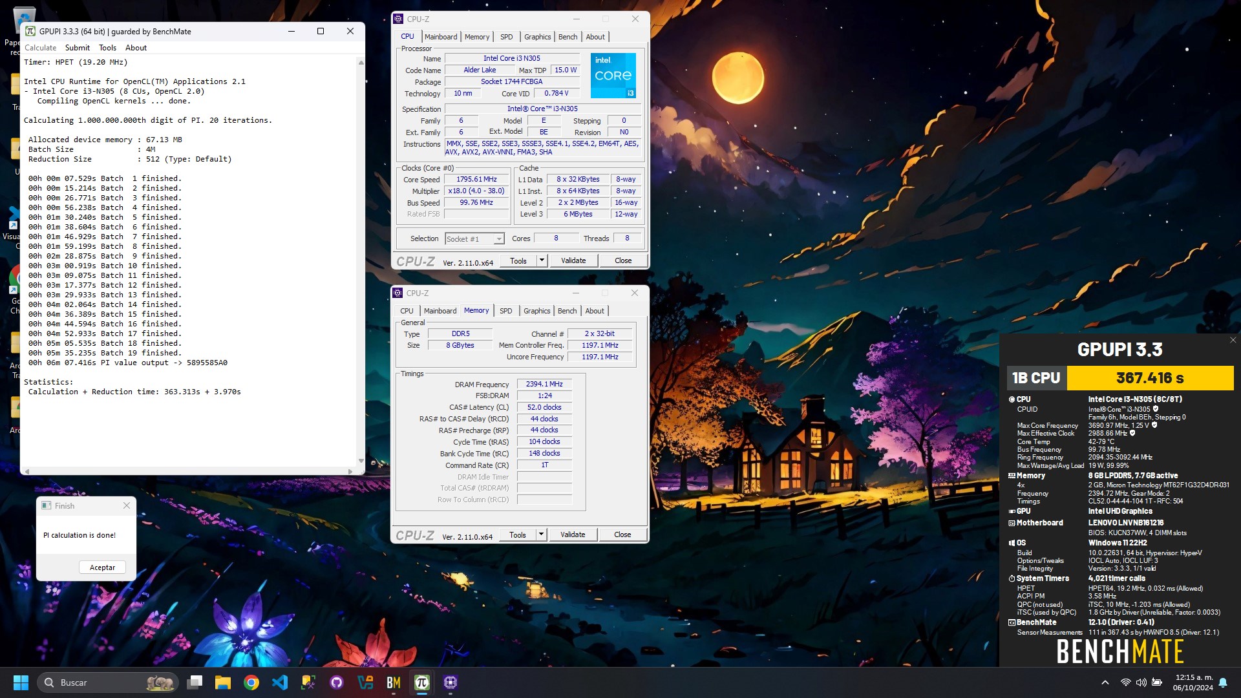The height and width of the screenshot is (698, 1241).
Task: Click Validate in the lower CPU-Z window
Action: 573,534
